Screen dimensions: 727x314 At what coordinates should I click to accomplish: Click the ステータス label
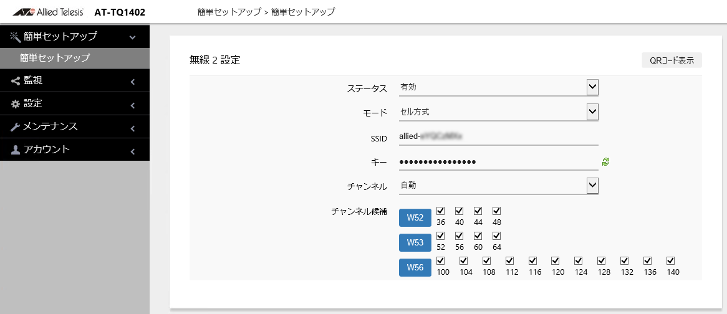pyautogui.click(x=367, y=88)
